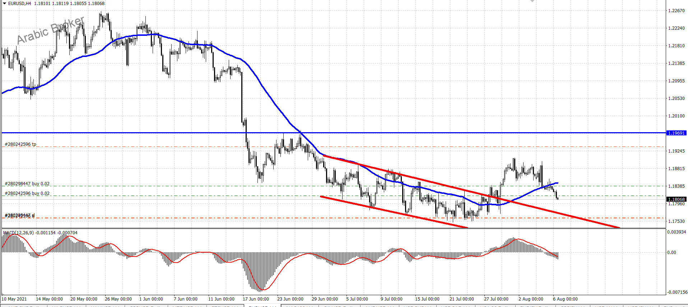This screenshot has width=688, height=307.
Task: Click the 11 Jun 00:00 date label
Action: (x=221, y=299)
